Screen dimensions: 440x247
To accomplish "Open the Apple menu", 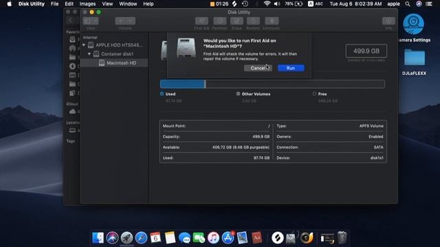I will pyautogui.click(x=9, y=4).
